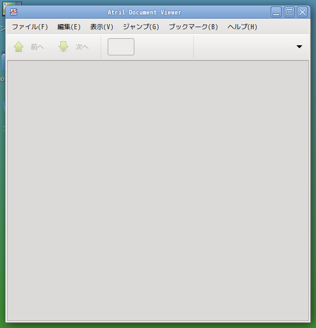Image resolution: width=316 pixels, height=328 pixels.
Task: Click the Atril application icon in title bar
Action: [14, 12]
